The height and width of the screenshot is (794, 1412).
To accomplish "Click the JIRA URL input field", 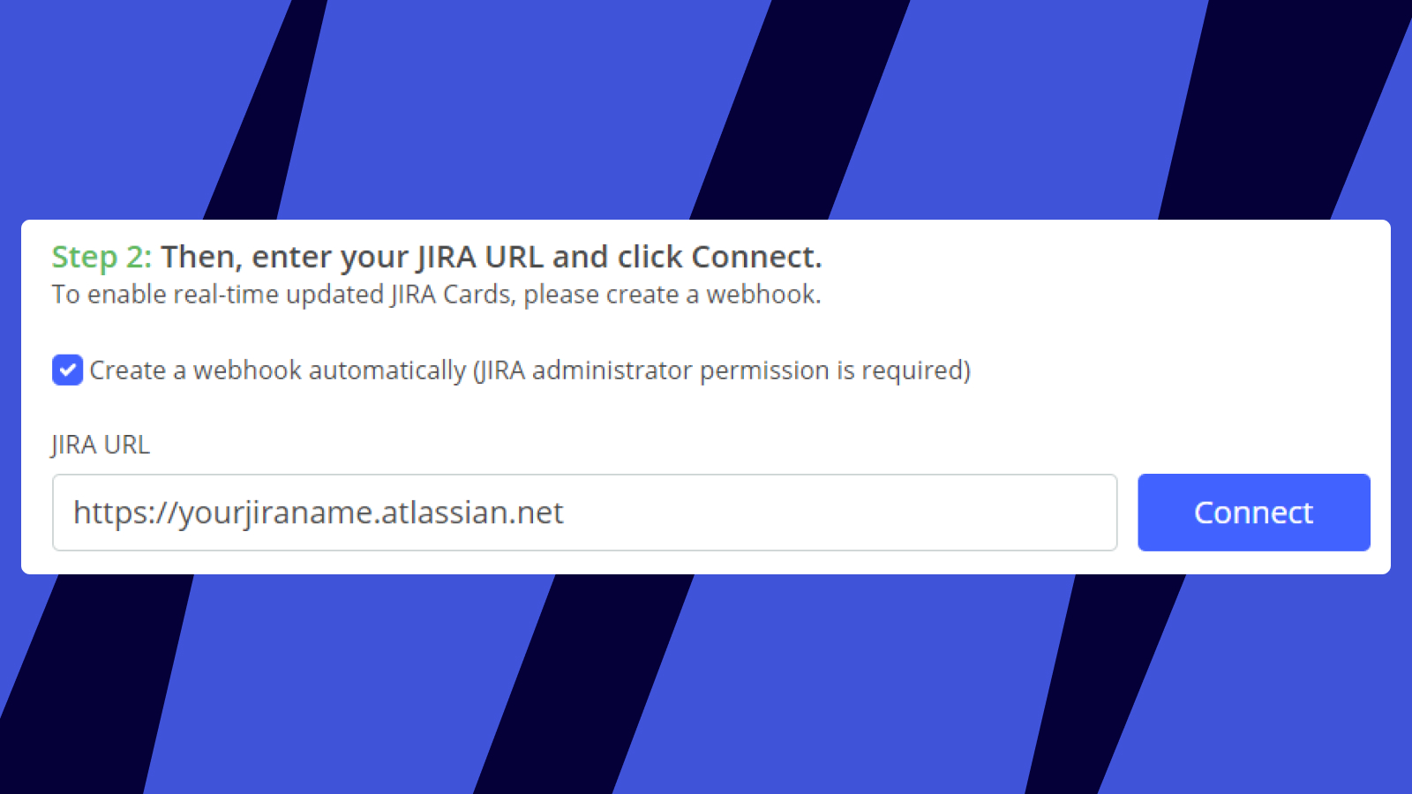I will [x=584, y=513].
